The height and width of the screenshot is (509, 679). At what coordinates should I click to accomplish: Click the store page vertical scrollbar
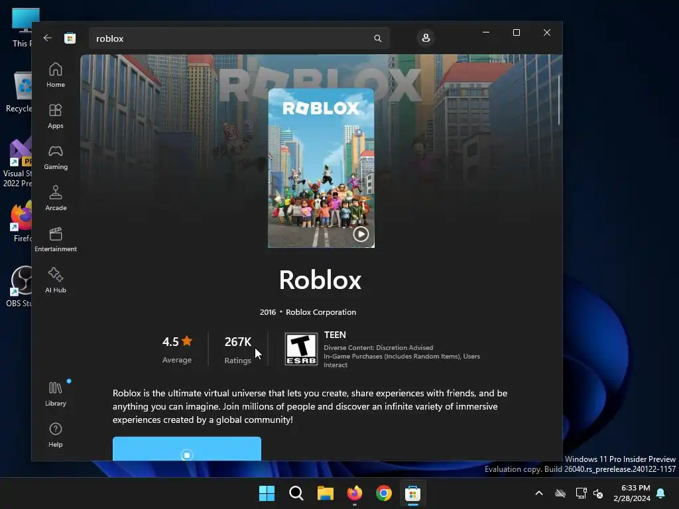point(558,101)
